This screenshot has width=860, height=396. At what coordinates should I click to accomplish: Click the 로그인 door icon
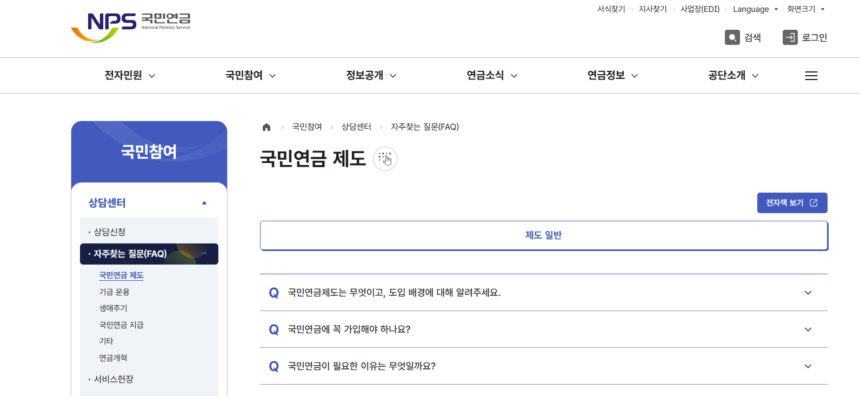(790, 37)
